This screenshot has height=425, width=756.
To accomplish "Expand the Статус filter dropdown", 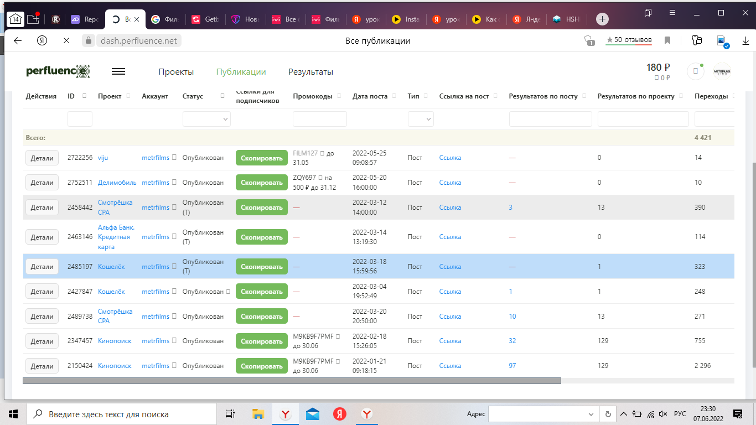I will coord(206,119).
